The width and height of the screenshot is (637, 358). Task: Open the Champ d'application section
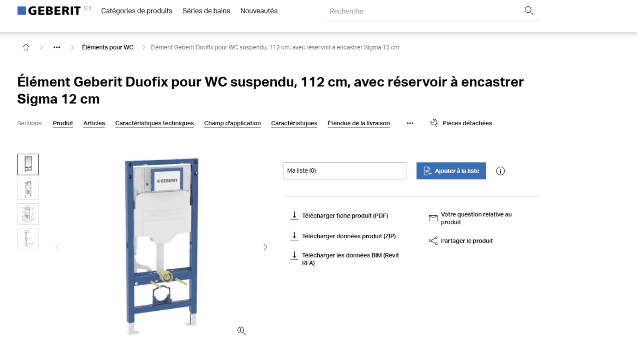(x=232, y=123)
